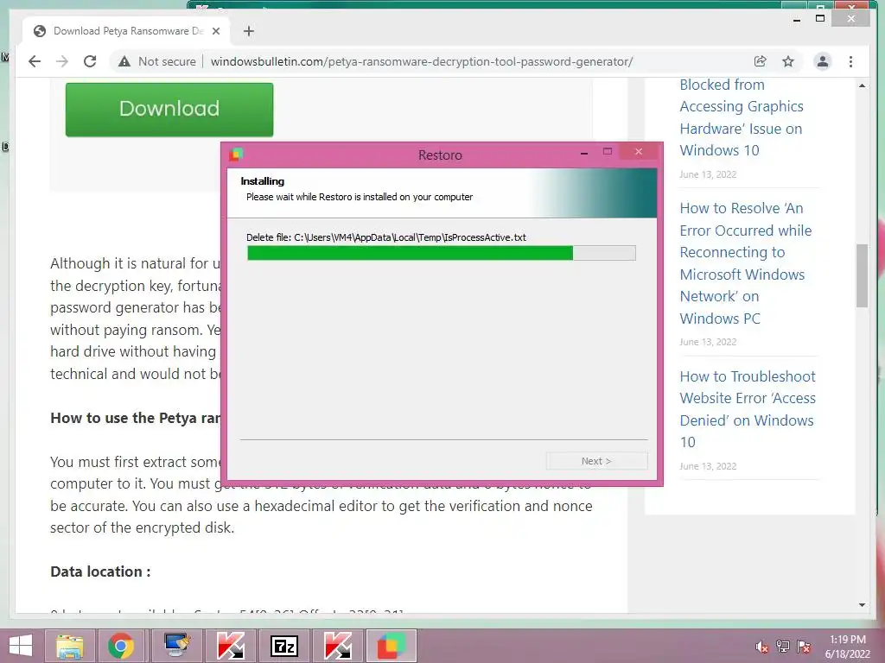Click the green Download button
This screenshot has width=885, height=663.
pyautogui.click(x=169, y=110)
